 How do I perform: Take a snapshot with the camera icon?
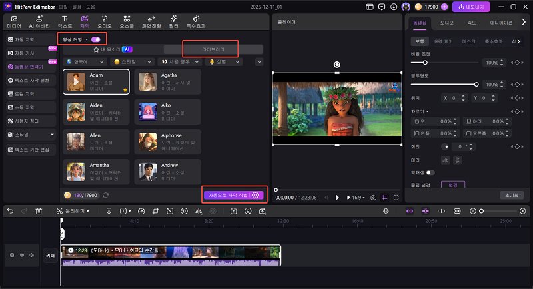tap(373, 198)
